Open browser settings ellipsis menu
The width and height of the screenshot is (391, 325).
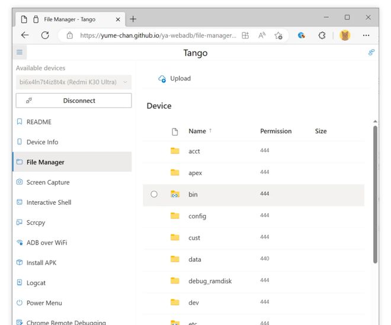pyautogui.click(x=366, y=36)
